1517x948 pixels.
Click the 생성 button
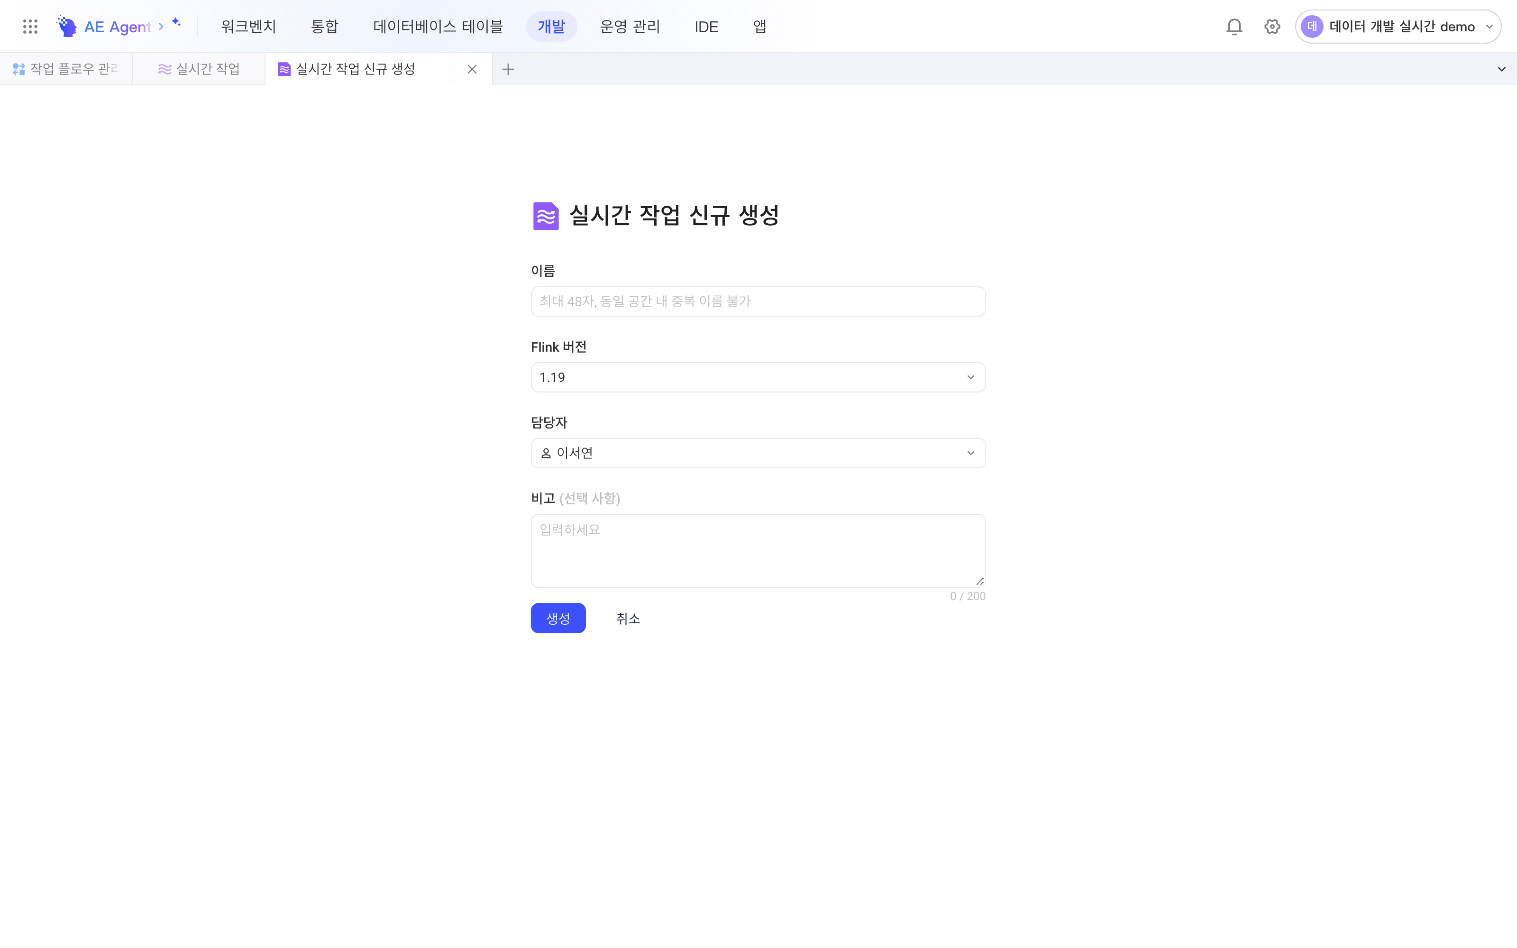point(558,618)
